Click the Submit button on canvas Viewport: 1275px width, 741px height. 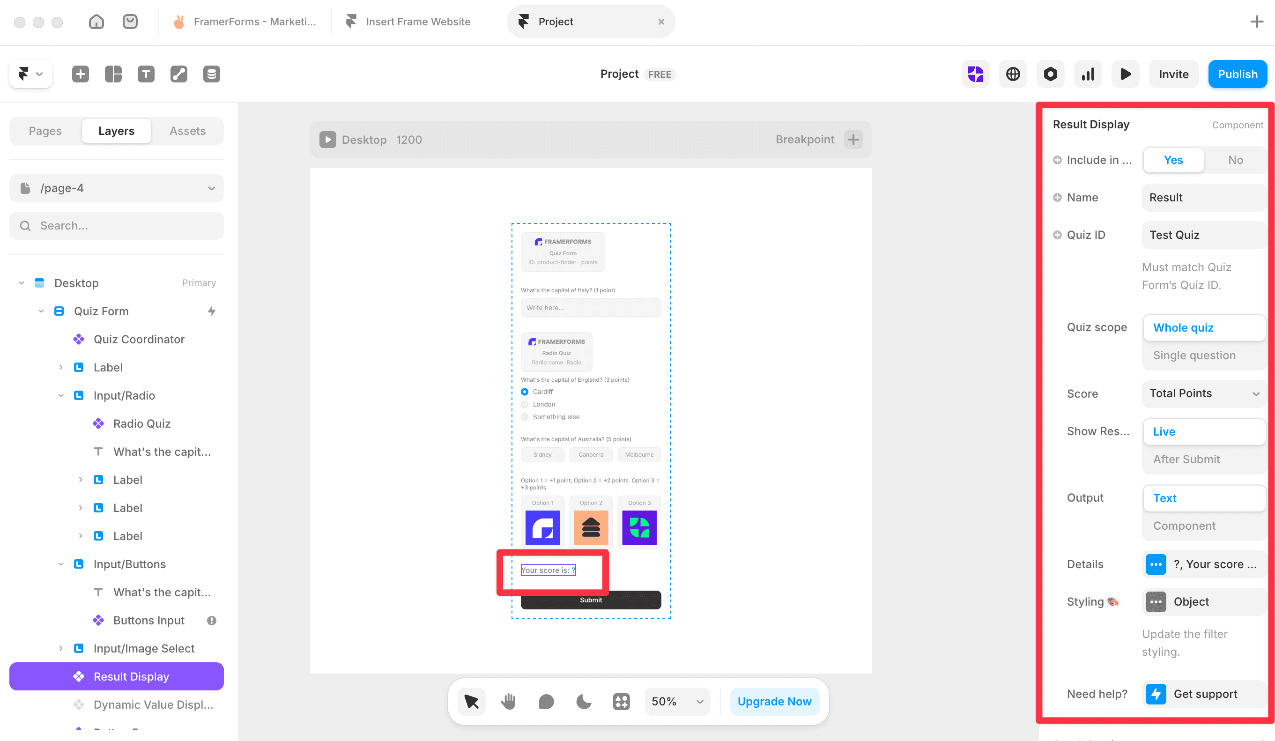pyautogui.click(x=591, y=600)
